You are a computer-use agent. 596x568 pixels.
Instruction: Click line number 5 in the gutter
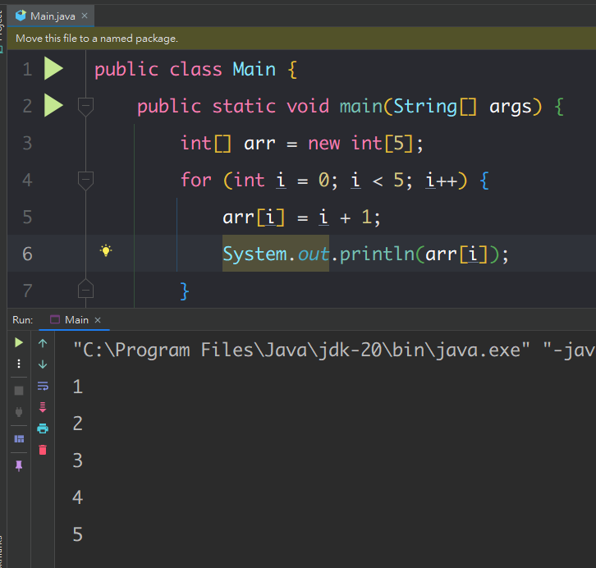[27, 217]
